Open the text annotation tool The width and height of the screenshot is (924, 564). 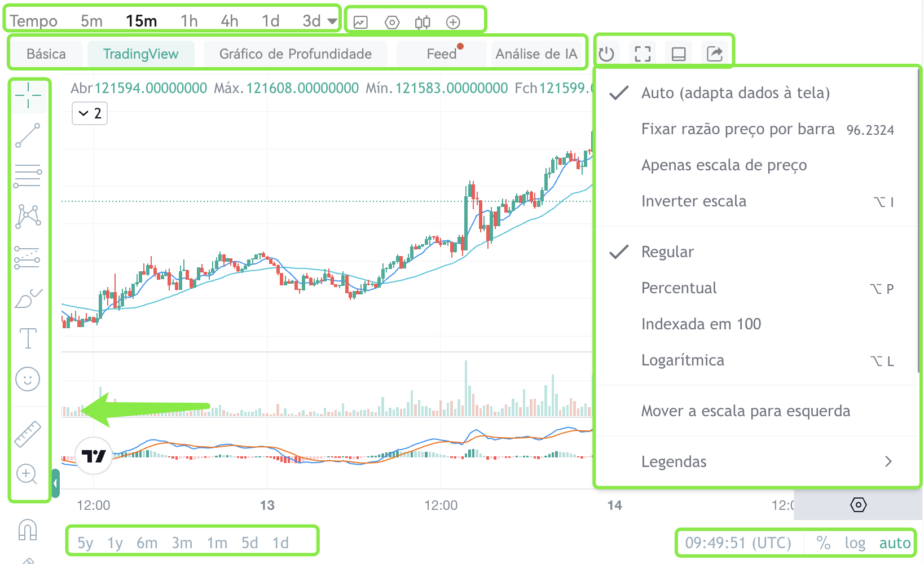click(x=28, y=338)
